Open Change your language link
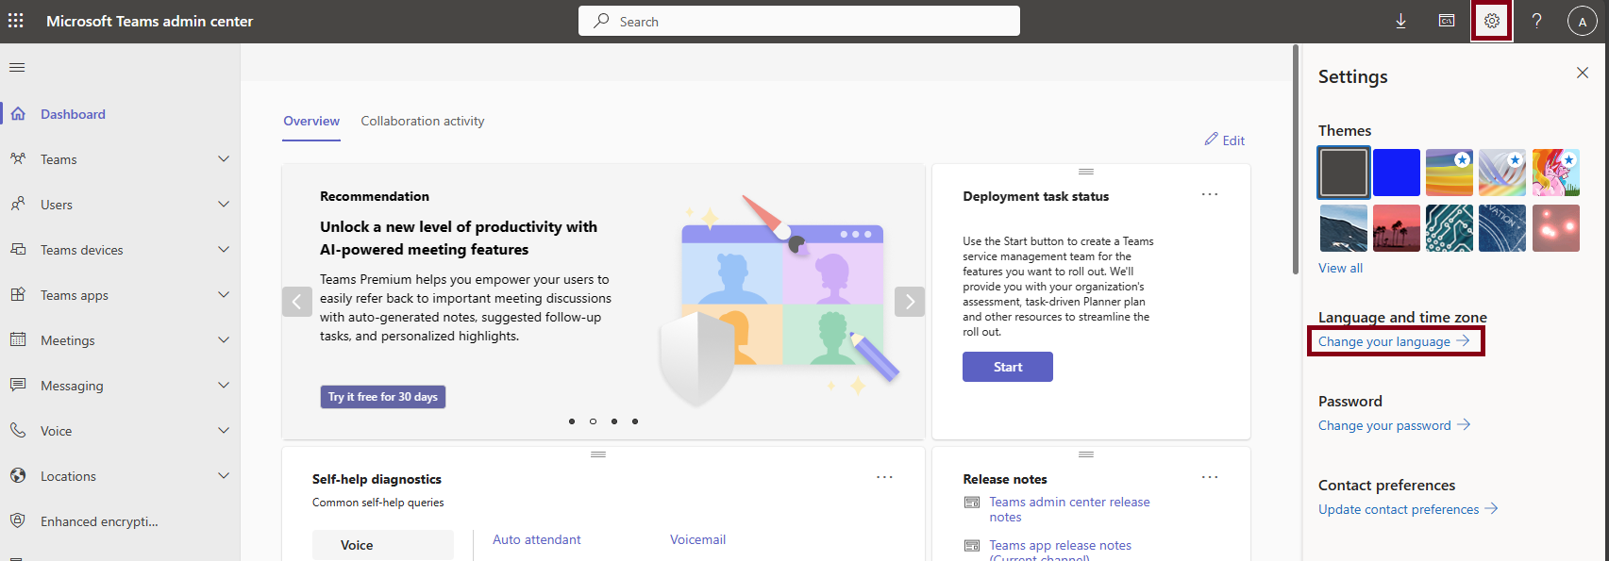 pyautogui.click(x=1394, y=341)
